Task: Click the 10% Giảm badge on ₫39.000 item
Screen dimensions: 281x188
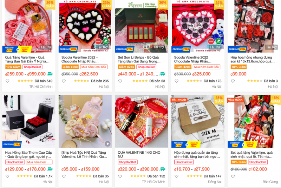Action: pos(238,67)
